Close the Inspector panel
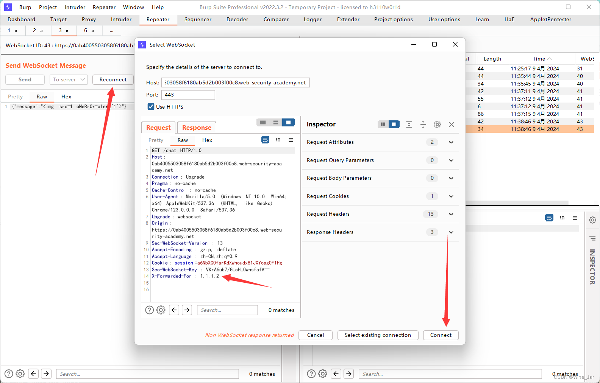The height and width of the screenshot is (383, 600). 452,125
